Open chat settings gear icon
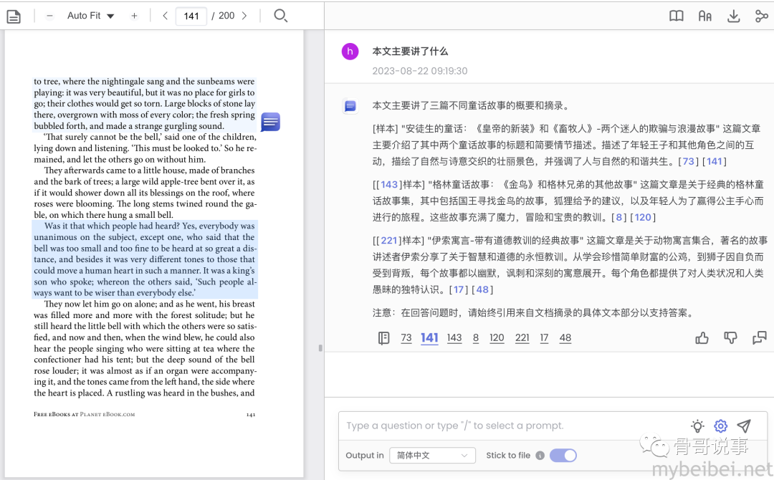Viewport: 774px width, 480px height. 721,426
